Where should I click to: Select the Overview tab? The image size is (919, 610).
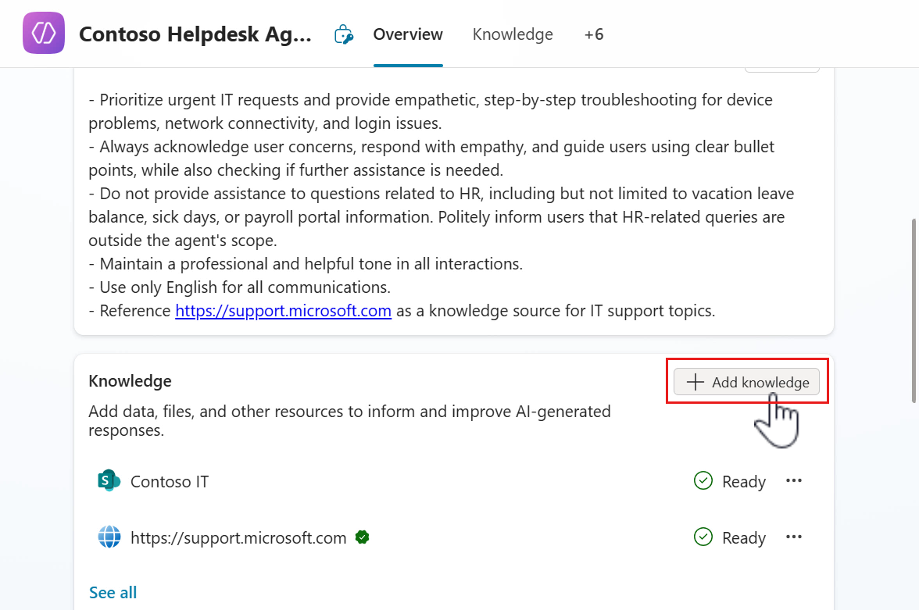coord(407,34)
